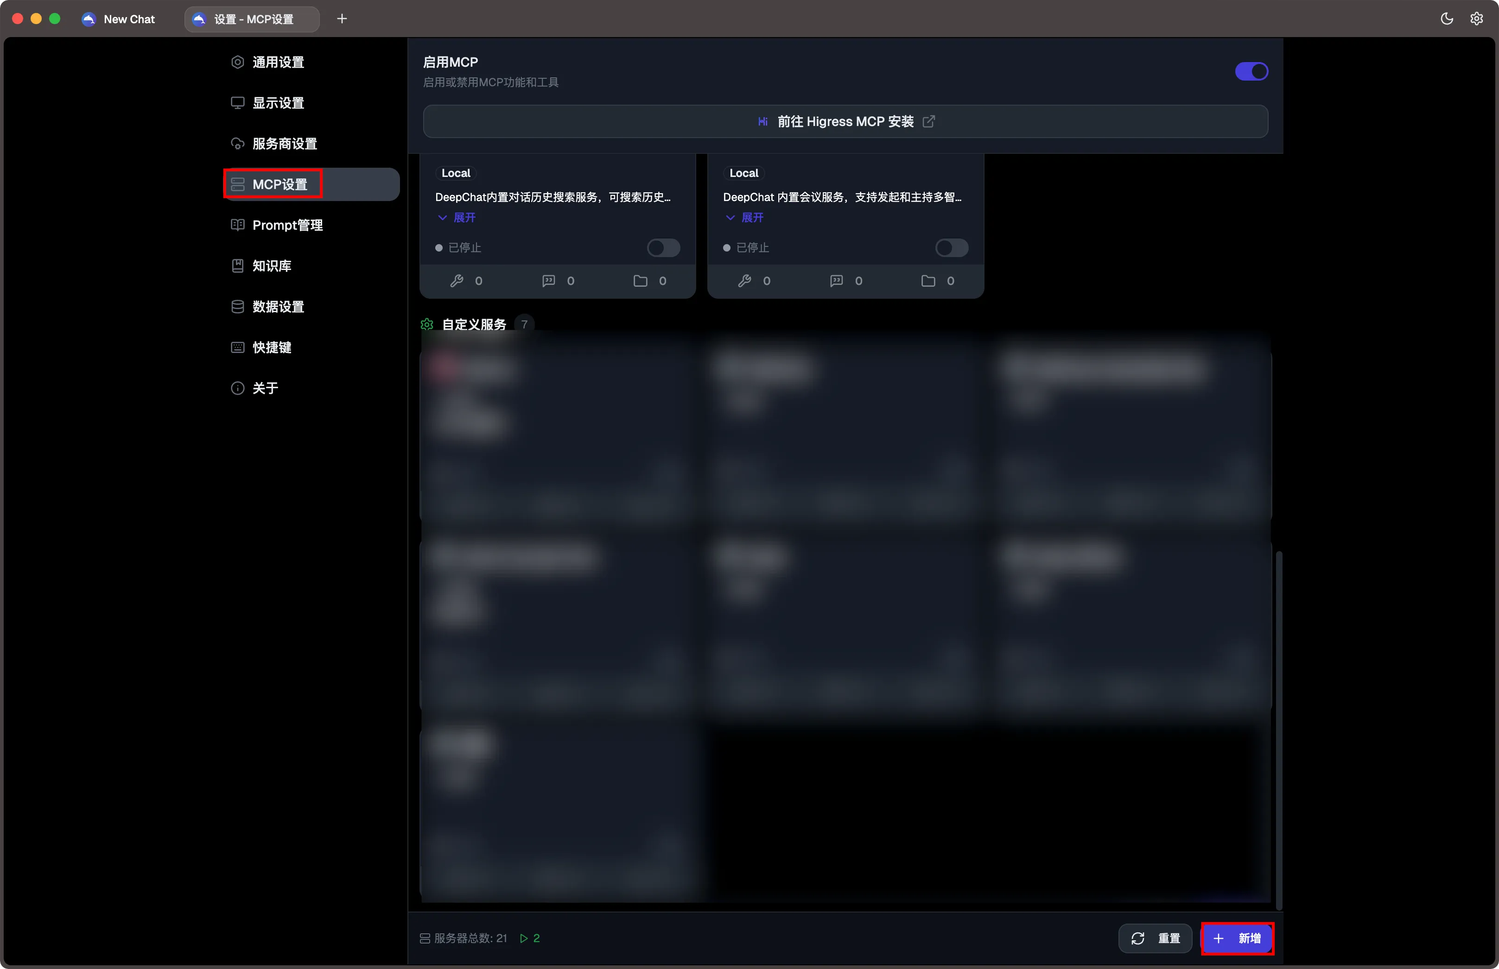Select 数据设置 in the sidebar
This screenshot has width=1499, height=969.
[x=277, y=307]
